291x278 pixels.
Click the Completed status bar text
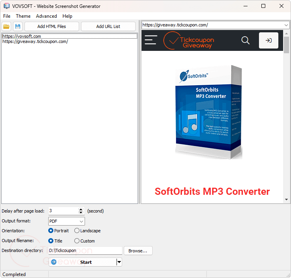coord(14,274)
